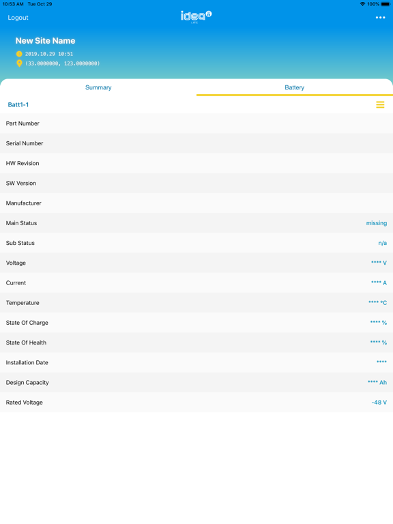Image resolution: width=393 pixels, height=524 pixels.
Task: Select the Current label
Action: pyautogui.click(x=16, y=282)
